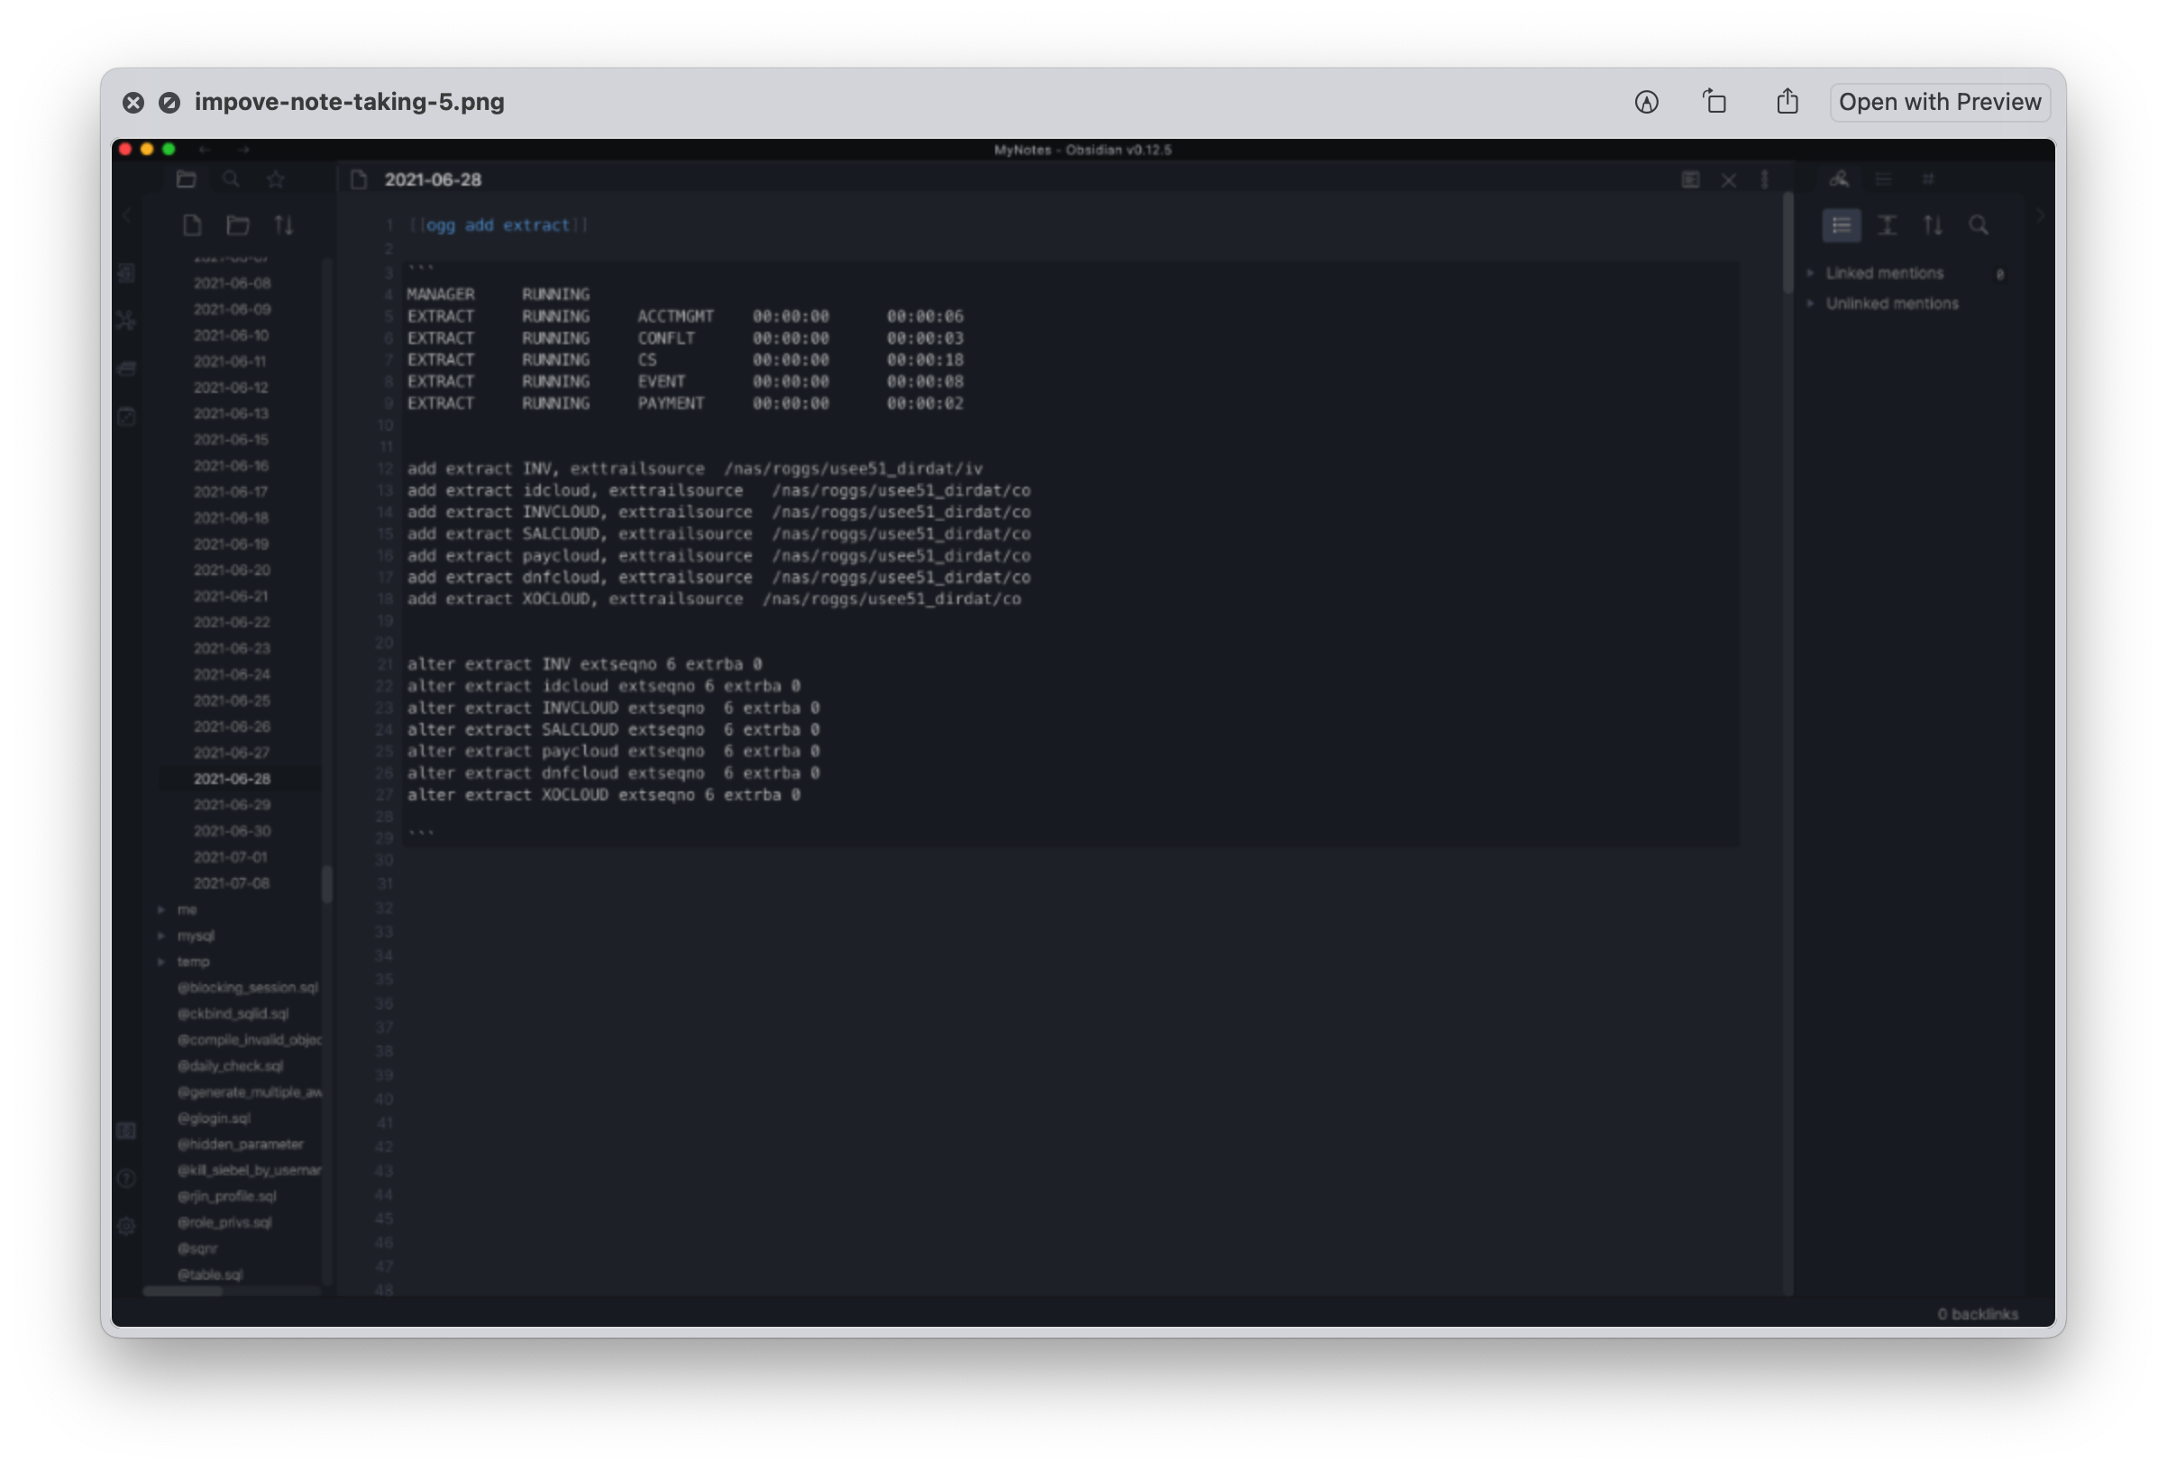Collapse the left sidebar with its chevron
This screenshot has height=1471, width=2167.
coord(126,215)
